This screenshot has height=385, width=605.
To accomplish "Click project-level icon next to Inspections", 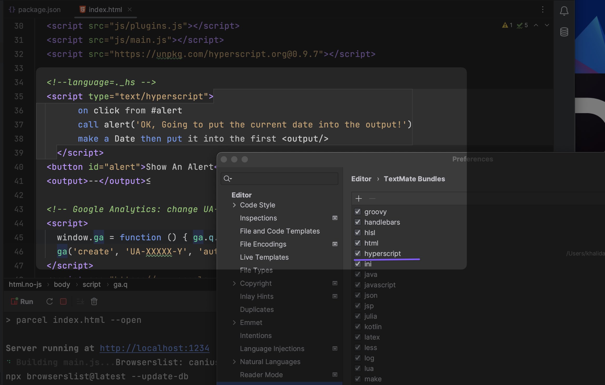I will coord(335,218).
